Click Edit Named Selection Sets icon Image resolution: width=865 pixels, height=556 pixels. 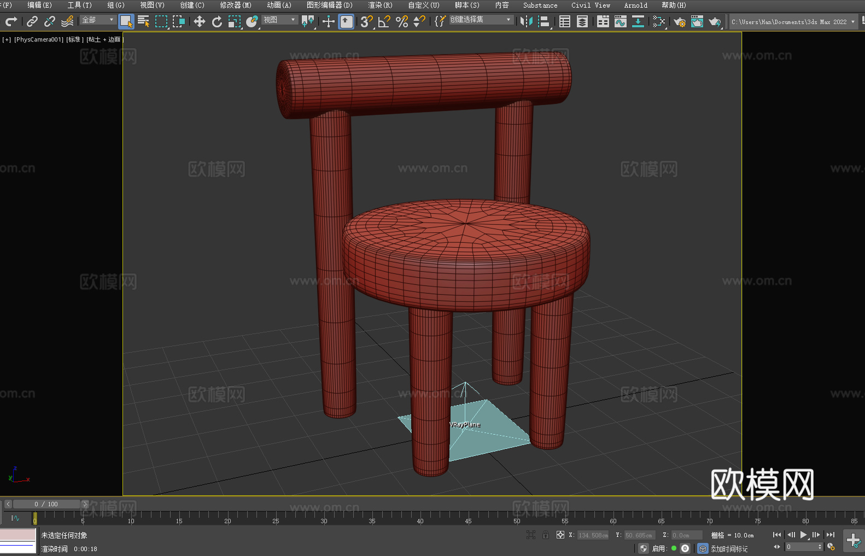(440, 22)
